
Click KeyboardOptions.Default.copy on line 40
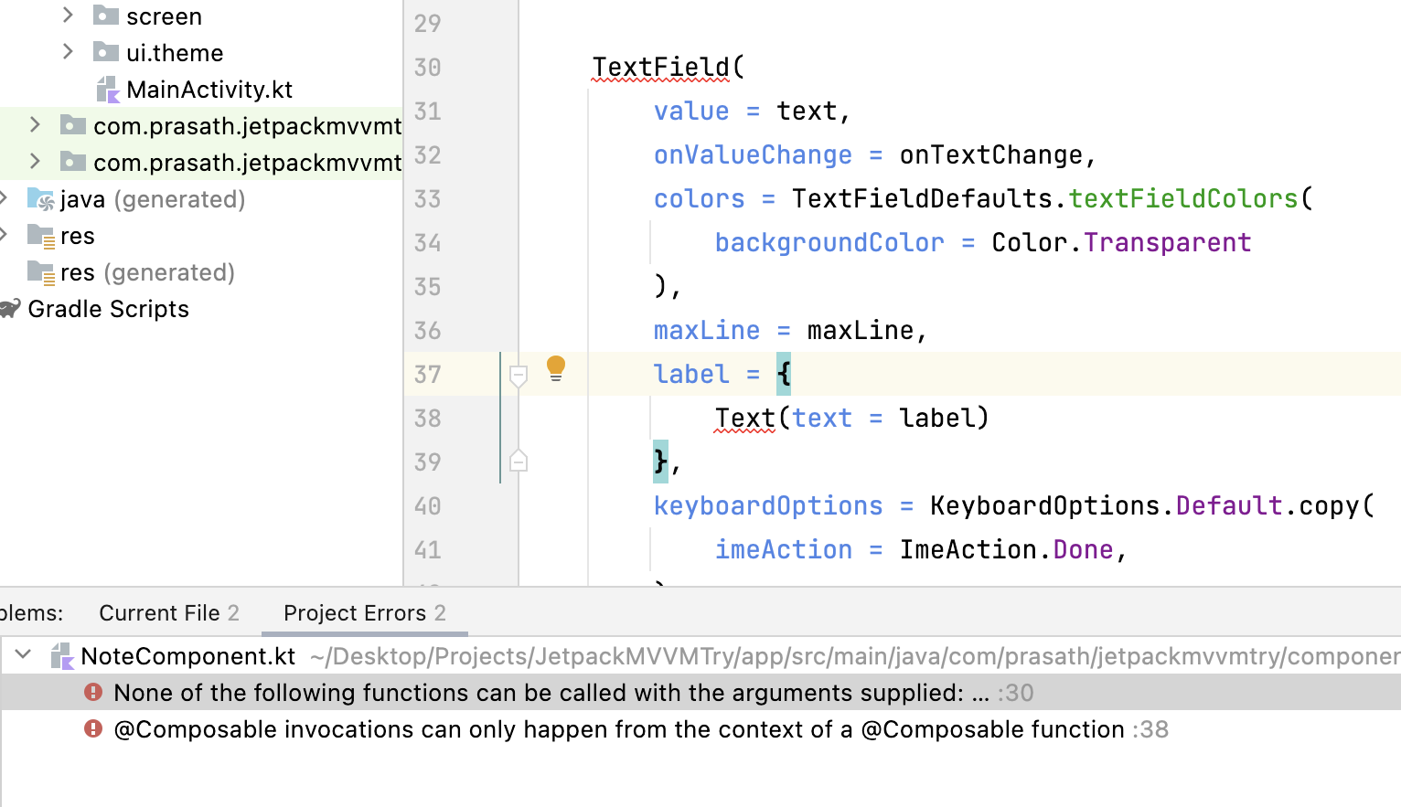(1145, 505)
